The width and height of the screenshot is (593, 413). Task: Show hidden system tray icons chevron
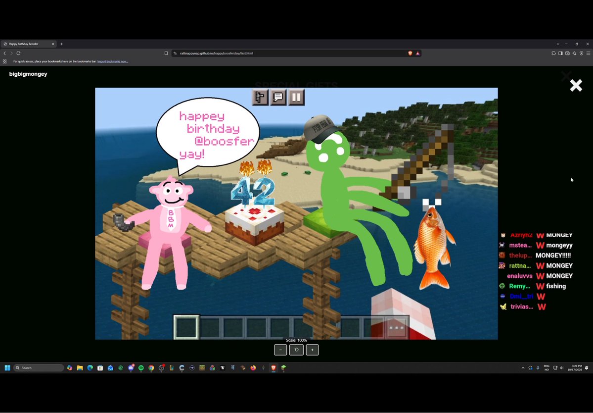click(523, 367)
